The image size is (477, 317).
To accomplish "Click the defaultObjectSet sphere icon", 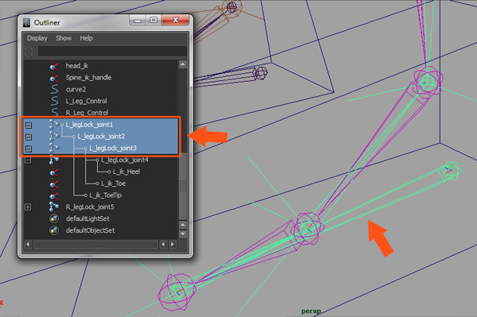I will [x=54, y=230].
